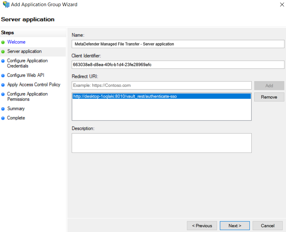Viewport: 286px width, 232px height.
Task: Click the green bullet beside Welcome step
Action: [3, 43]
